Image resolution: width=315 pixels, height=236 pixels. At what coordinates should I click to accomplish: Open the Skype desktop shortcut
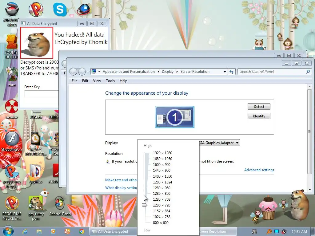coord(60,9)
